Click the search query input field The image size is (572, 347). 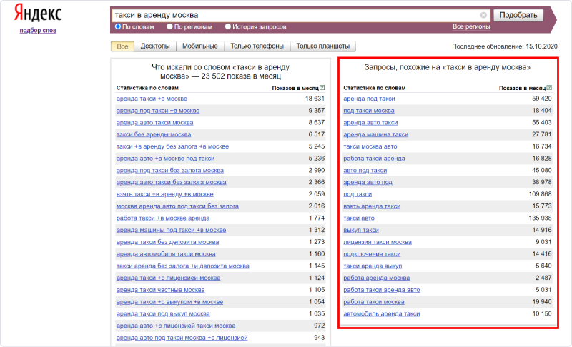click(x=293, y=15)
